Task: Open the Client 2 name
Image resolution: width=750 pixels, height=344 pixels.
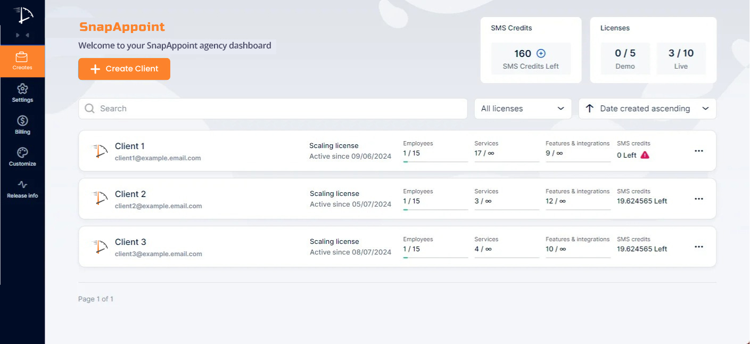Action: point(130,194)
